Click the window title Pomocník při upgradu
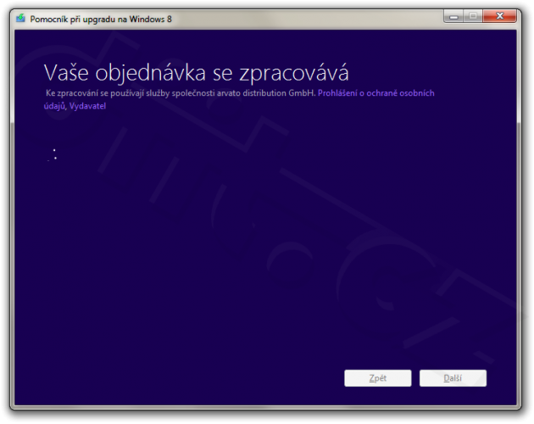The width and height of the screenshot is (534, 424). point(101,20)
